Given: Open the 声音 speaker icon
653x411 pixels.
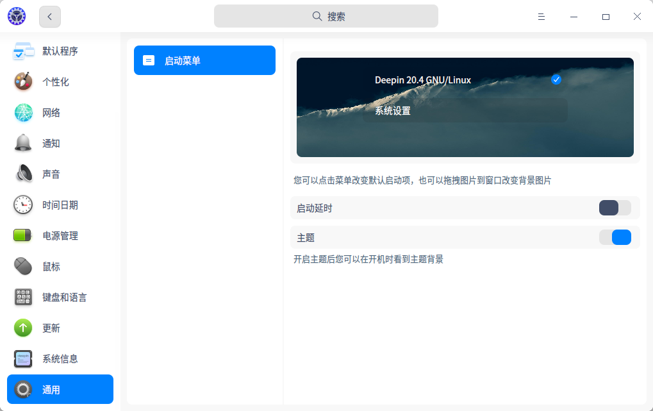Looking at the screenshot, I should click(22, 174).
